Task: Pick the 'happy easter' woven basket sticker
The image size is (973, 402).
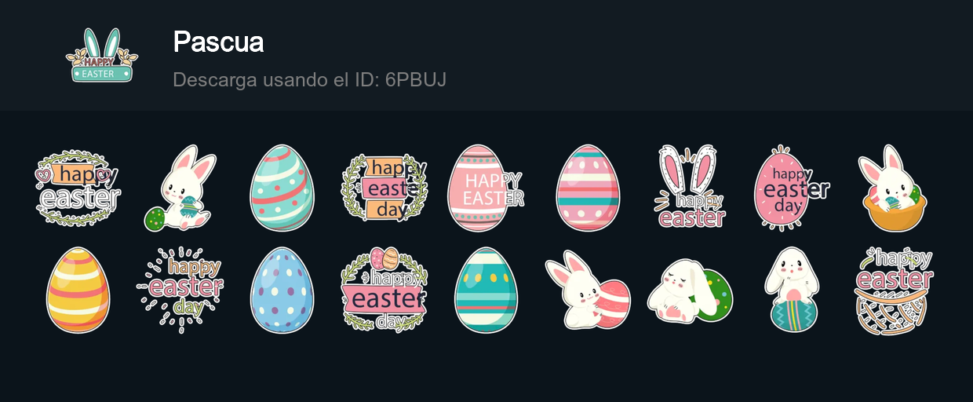Action: click(x=893, y=291)
